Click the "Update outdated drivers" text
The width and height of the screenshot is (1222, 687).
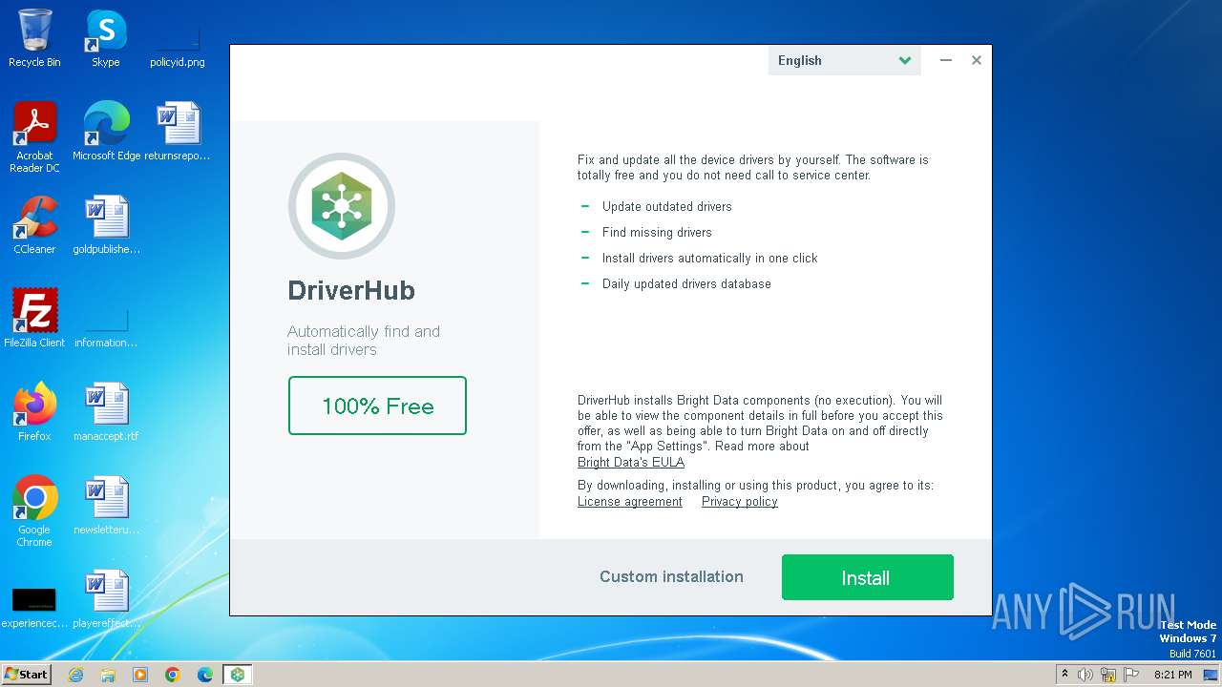pos(667,206)
